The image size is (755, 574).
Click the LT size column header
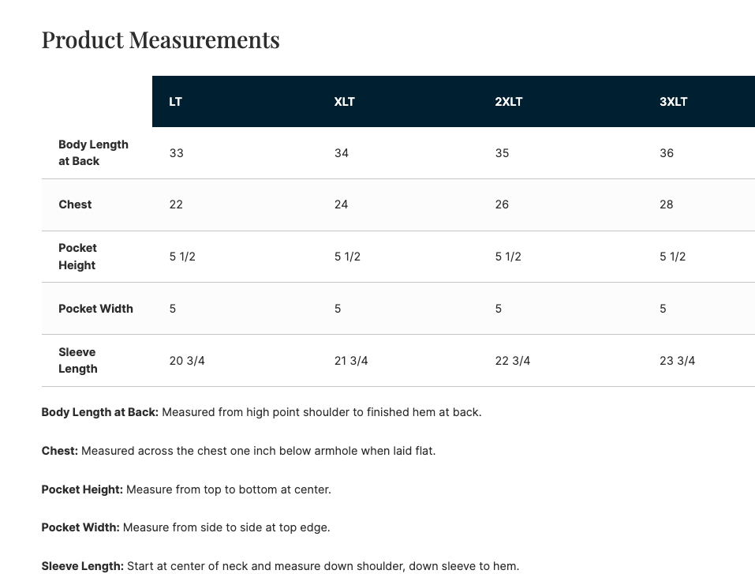point(175,102)
